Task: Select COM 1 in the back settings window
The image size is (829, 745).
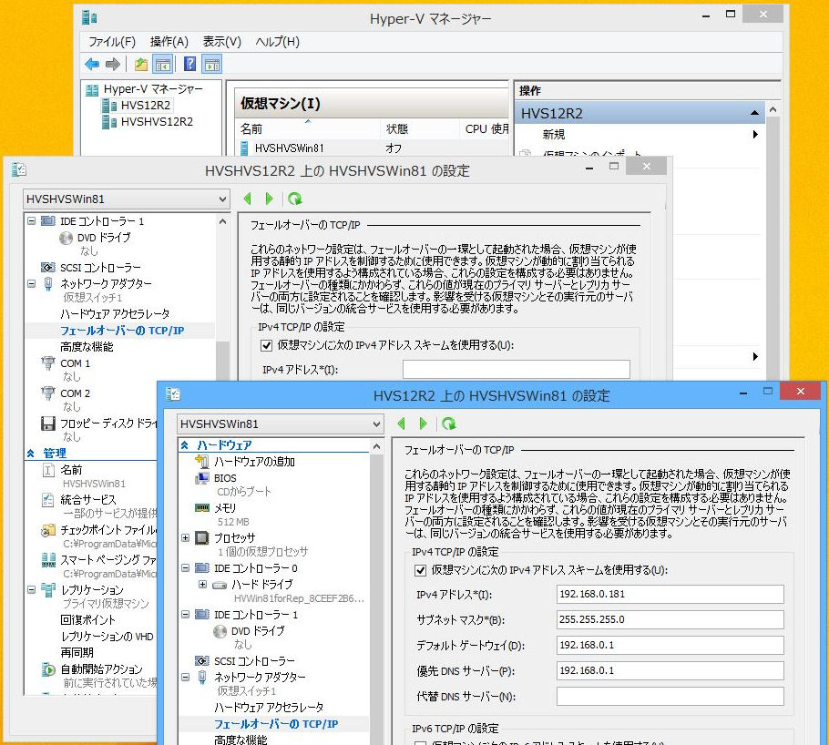Action: [75, 363]
